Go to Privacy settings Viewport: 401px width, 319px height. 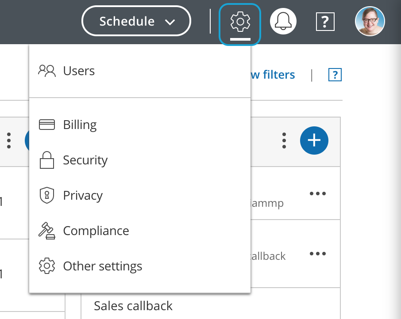coord(83,195)
